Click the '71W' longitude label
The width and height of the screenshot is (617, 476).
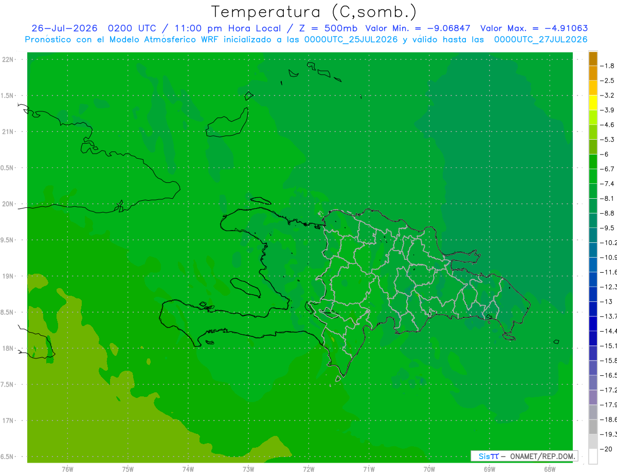click(369, 469)
